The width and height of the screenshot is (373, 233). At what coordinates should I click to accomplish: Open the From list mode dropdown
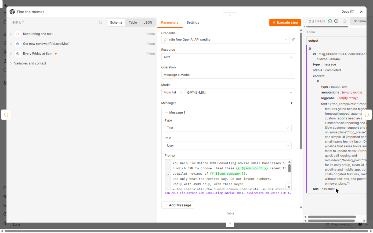tap(173, 92)
